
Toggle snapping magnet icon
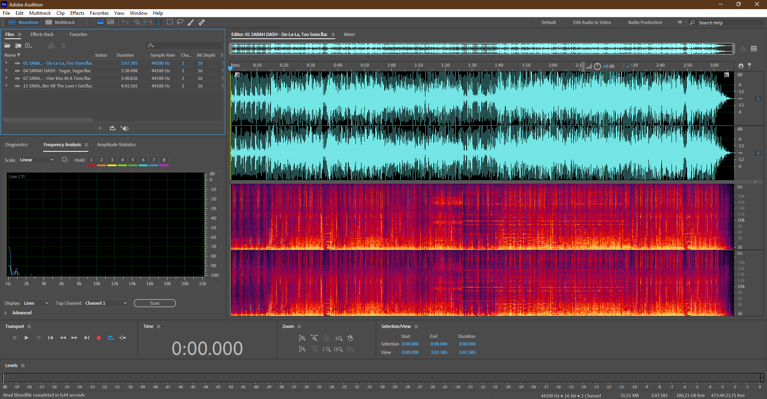click(x=741, y=66)
